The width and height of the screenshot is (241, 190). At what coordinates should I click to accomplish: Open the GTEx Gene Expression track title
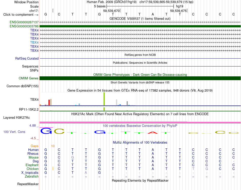tap(140, 91)
